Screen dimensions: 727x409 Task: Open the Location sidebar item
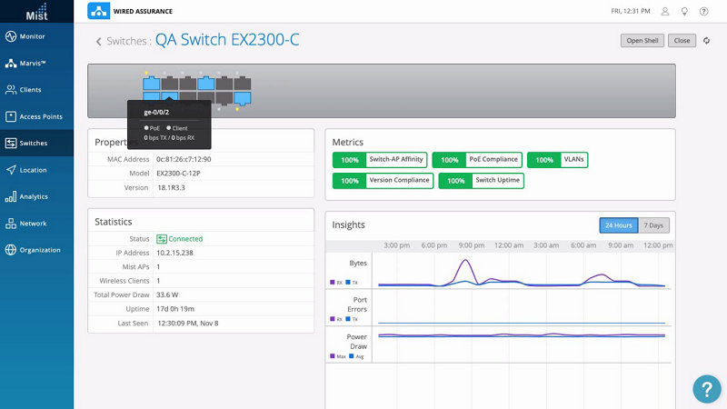point(36,170)
